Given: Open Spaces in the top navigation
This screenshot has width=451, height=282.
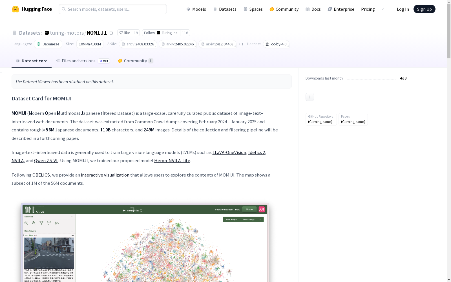Looking at the screenshot, I should click(x=253, y=9).
